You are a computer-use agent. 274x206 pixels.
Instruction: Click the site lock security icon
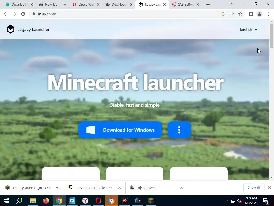[34, 14]
